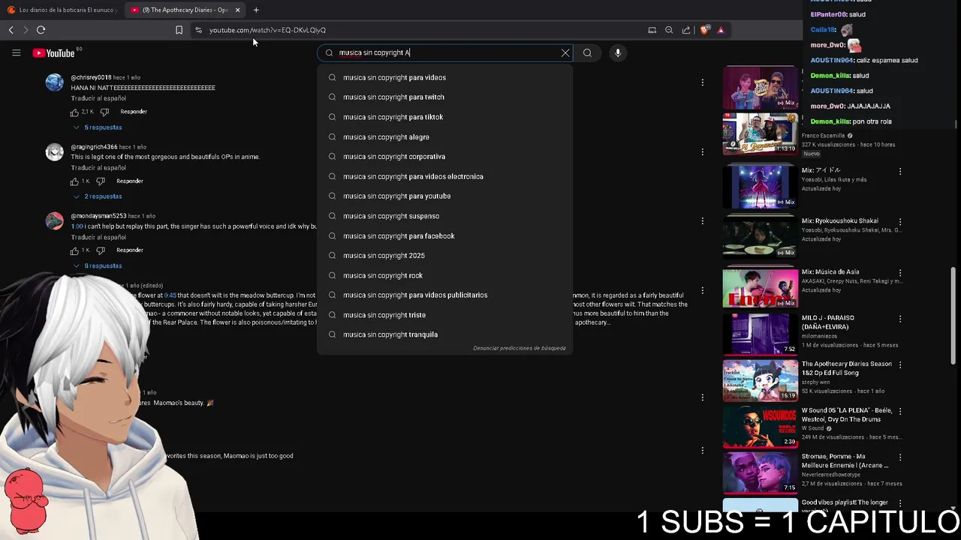The height and width of the screenshot is (540, 961).
Task: Open MILO J - PARAISO video thumbnail
Action: pyautogui.click(x=760, y=333)
